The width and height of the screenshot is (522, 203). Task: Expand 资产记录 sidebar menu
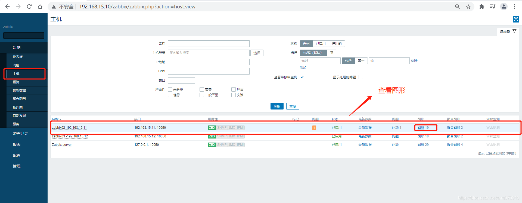[x=20, y=134]
